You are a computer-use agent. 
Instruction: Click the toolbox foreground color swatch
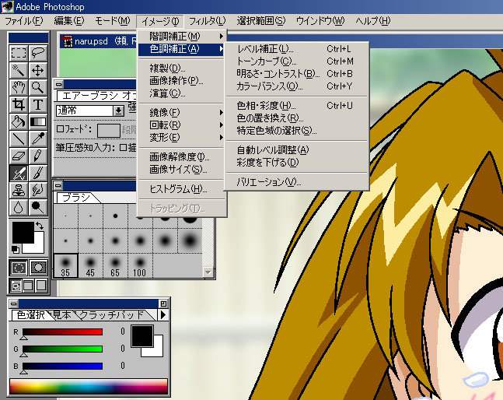click(x=23, y=233)
